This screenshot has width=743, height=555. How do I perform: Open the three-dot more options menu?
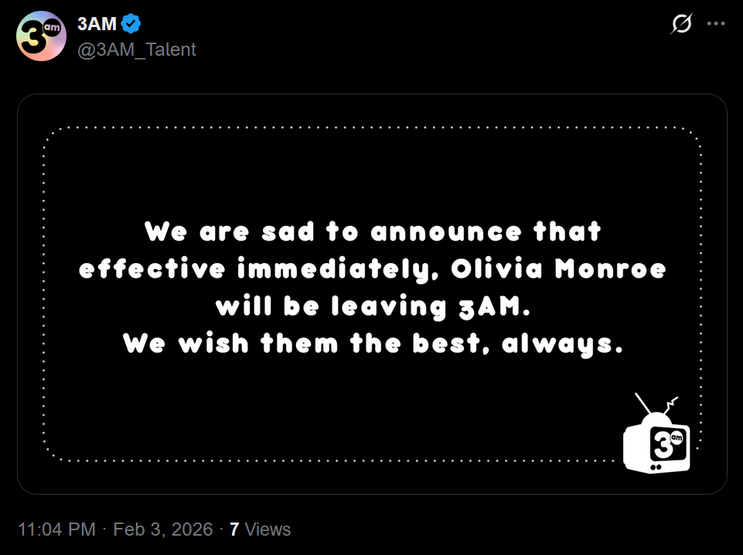point(717,24)
